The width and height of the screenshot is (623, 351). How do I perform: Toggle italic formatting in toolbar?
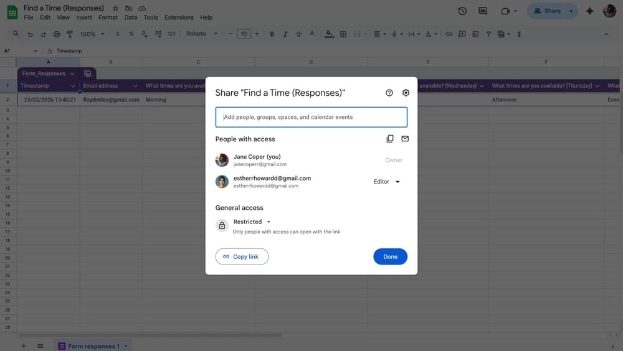285,34
